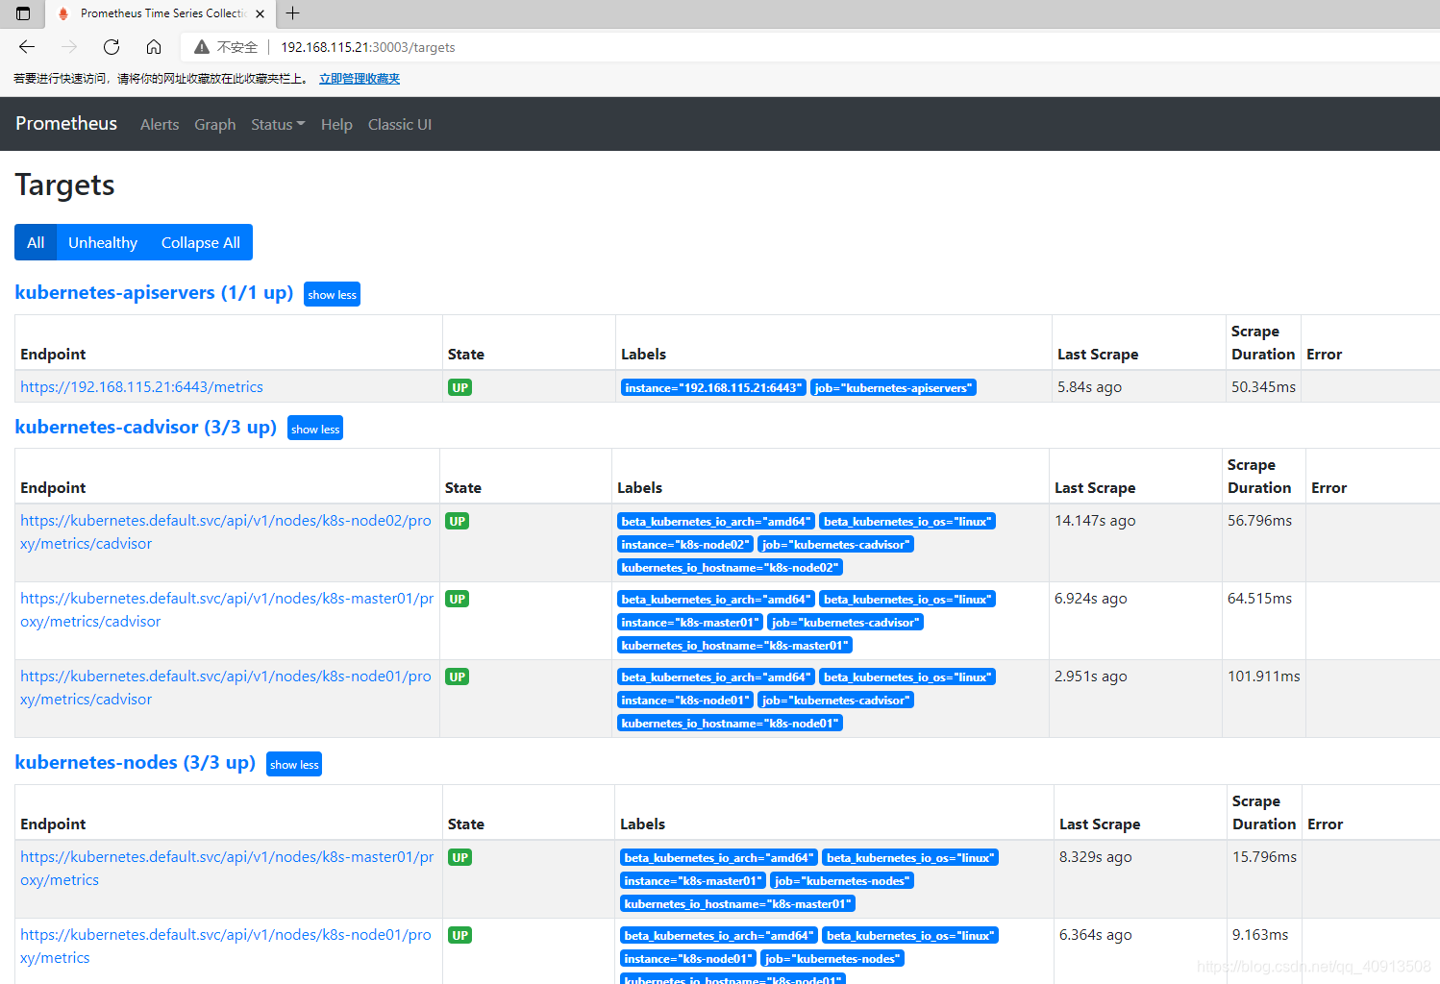Open the Graph nav item
The width and height of the screenshot is (1440, 984).
pyautogui.click(x=215, y=125)
